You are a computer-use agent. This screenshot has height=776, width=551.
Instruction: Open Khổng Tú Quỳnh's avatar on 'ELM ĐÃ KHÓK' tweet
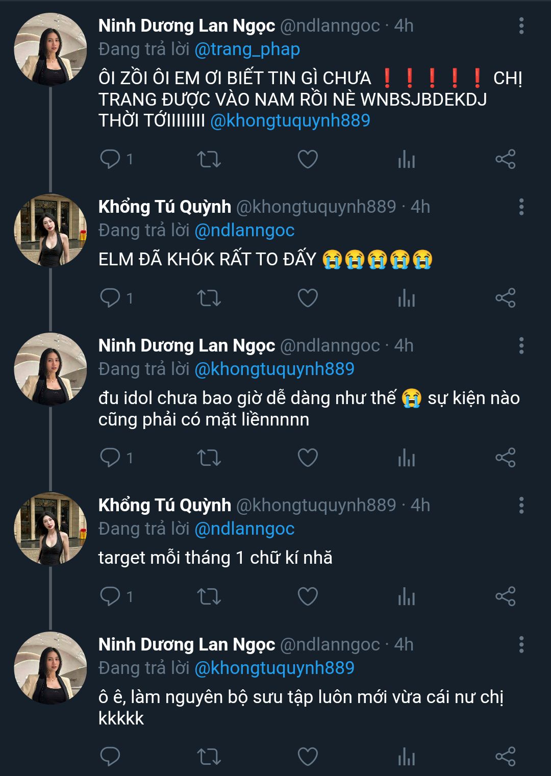coord(50,230)
